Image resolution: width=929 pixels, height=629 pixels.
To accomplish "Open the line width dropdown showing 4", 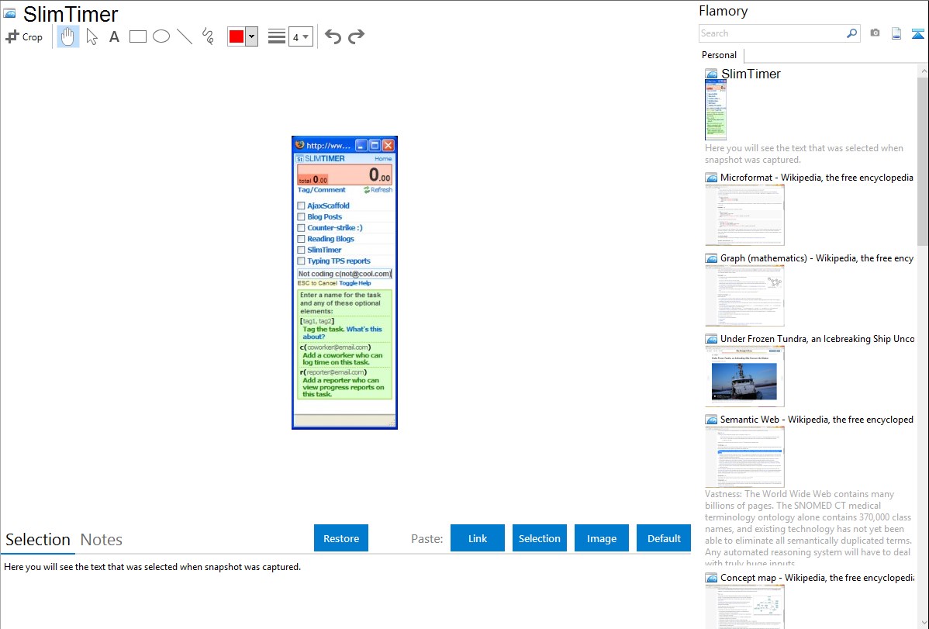I will [x=300, y=37].
